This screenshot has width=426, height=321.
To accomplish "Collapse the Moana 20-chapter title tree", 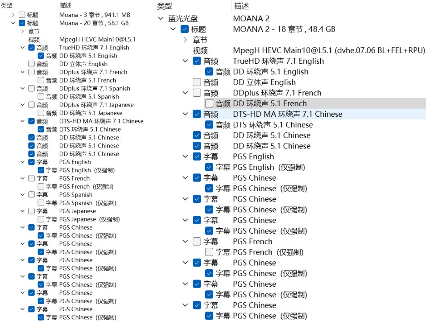I will (13, 23).
